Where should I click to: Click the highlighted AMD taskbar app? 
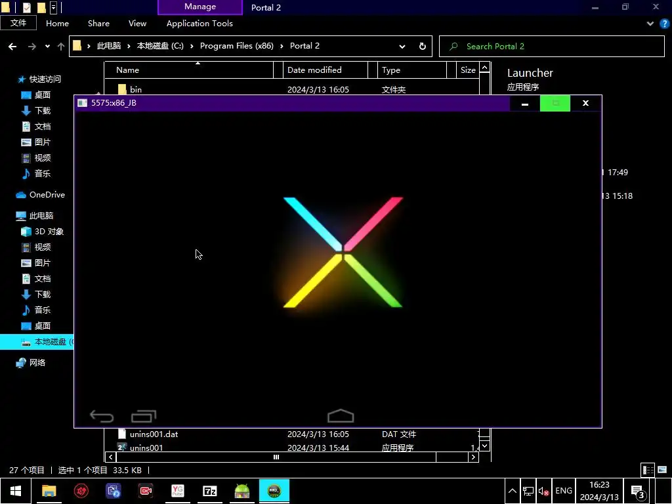pos(274,491)
